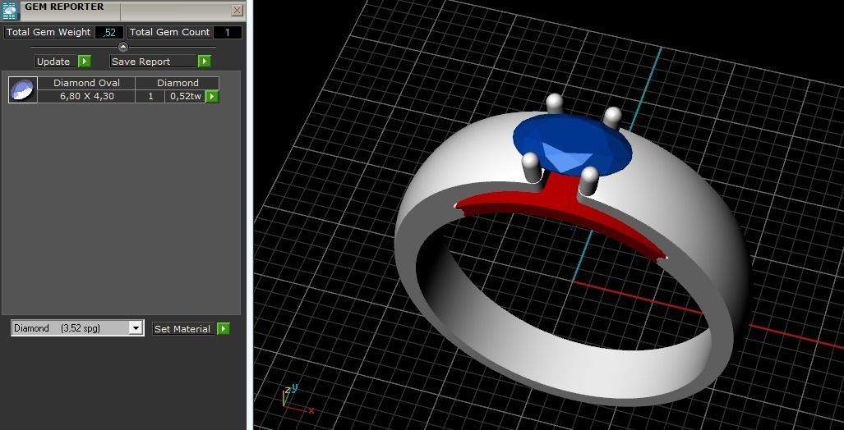The image size is (844, 430).
Task: Click the Total Gem Weight value field
Action: (109, 32)
